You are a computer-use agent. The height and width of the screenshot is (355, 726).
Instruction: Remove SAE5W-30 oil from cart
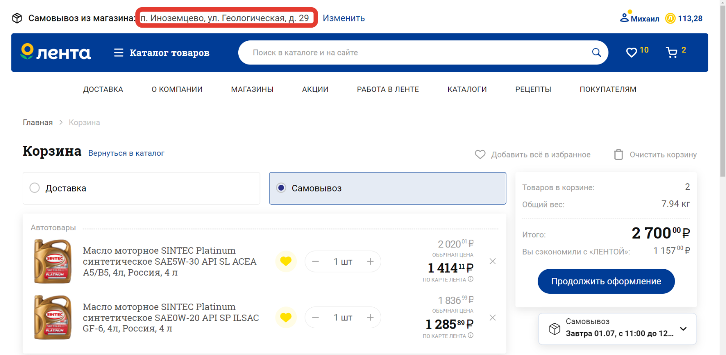[493, 261]
